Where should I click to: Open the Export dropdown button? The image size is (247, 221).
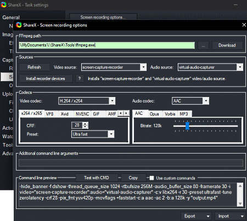[196, 216]
